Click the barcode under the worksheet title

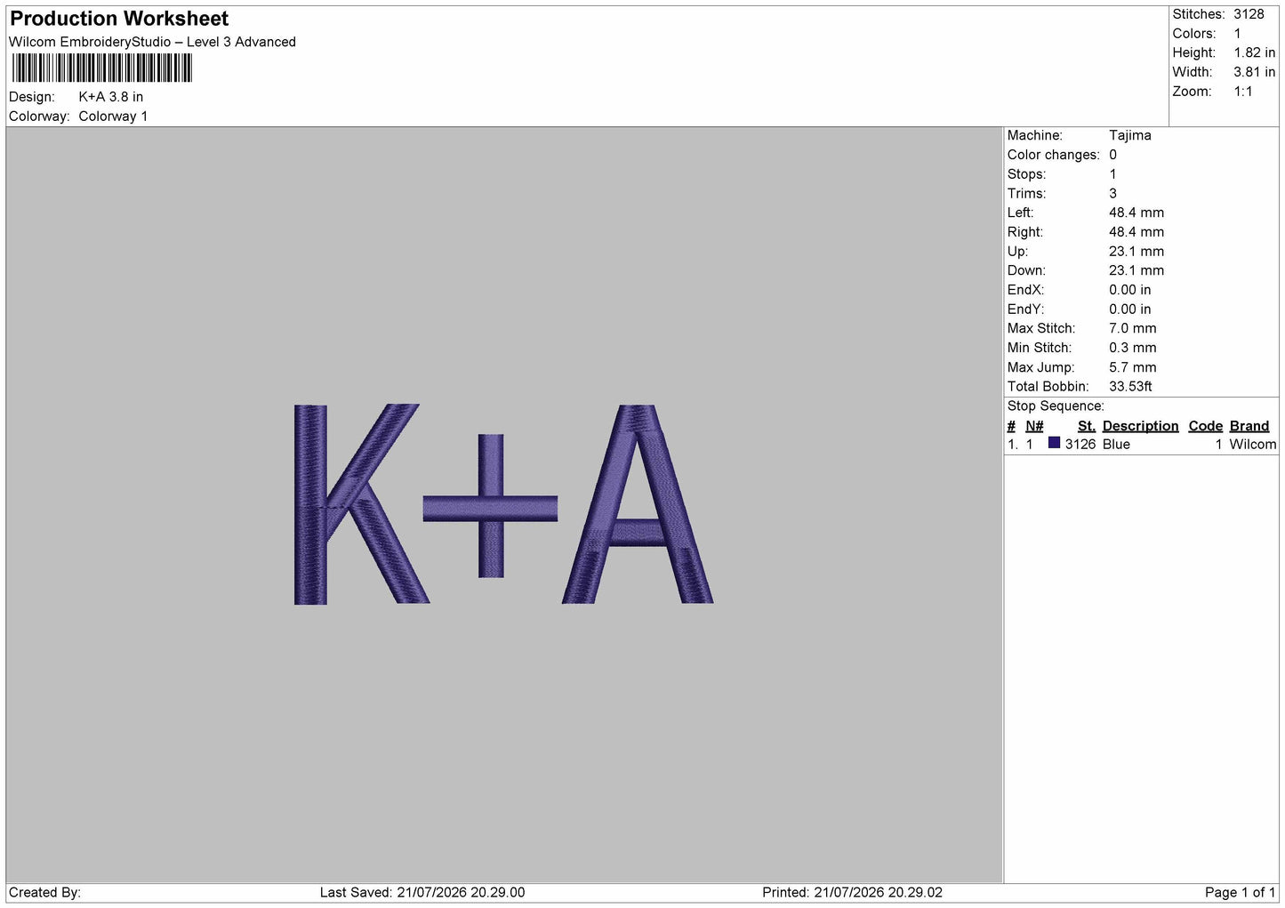[x=102, y=68]
